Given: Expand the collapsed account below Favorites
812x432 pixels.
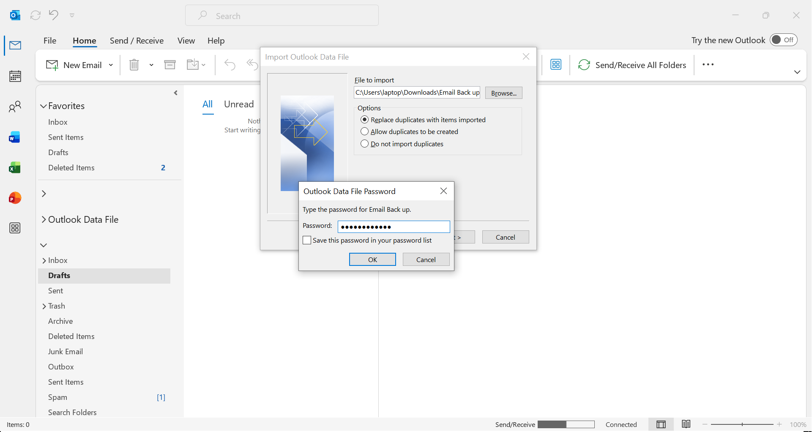Looking at the screenshot, I should pos(44,194).
